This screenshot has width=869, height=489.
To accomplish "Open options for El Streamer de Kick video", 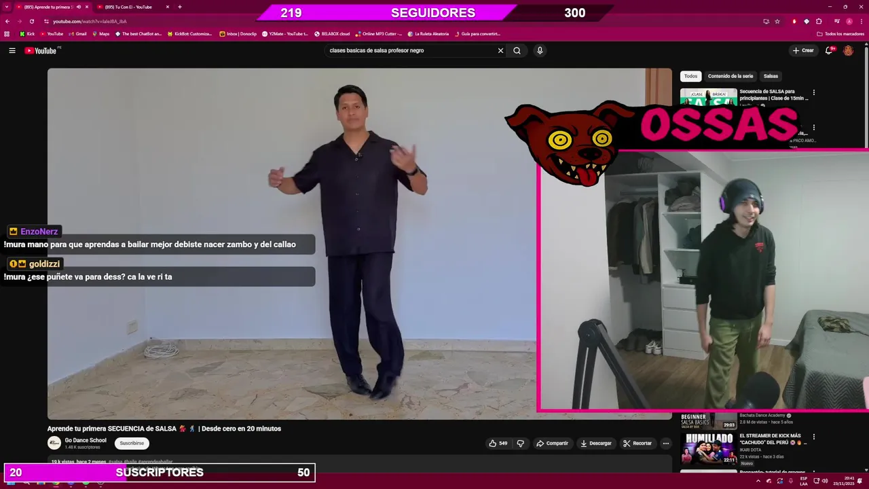I will coord(814,437).
